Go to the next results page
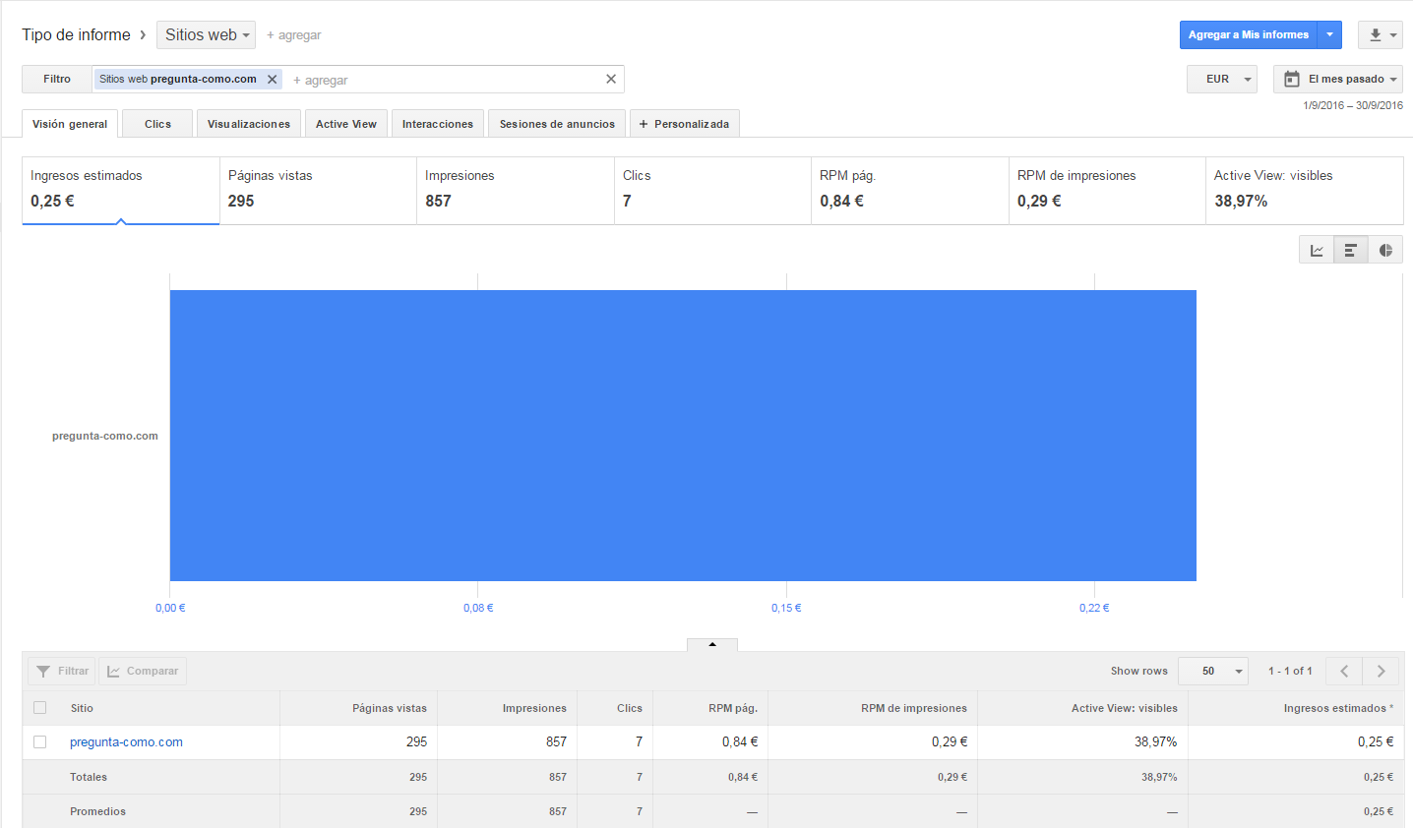Screen dimensions: 1413x828 coord(1381,671)
